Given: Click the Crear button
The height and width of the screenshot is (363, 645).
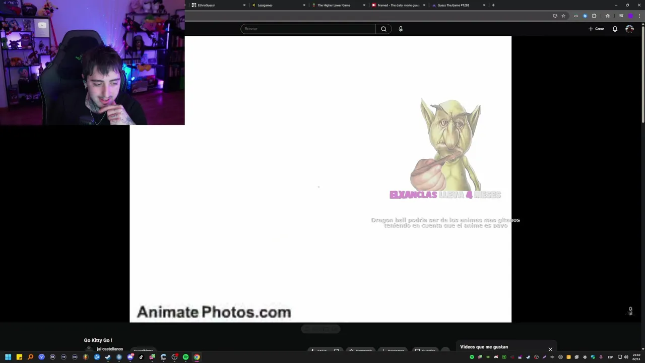Looking at the screenshot, I should [x=596, y=29].
